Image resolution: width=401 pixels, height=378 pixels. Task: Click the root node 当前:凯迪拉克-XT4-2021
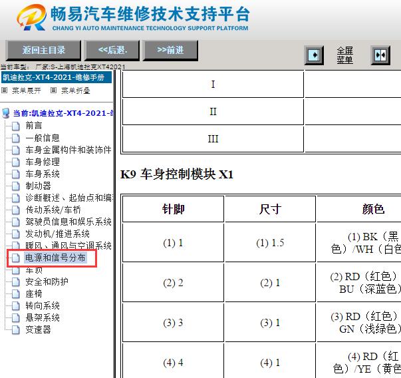(63, 113)
